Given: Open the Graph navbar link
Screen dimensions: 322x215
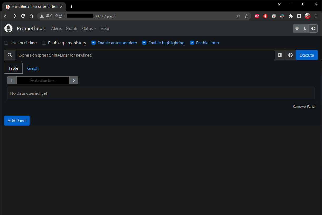Looking at the screenshot, I should 71,28.
